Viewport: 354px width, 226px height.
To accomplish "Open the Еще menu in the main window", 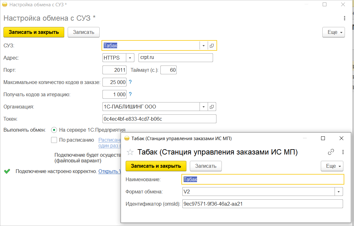I will click(x=334, y=32).
